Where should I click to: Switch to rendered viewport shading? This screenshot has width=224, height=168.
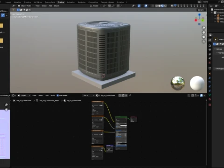(x=165, y=6)
